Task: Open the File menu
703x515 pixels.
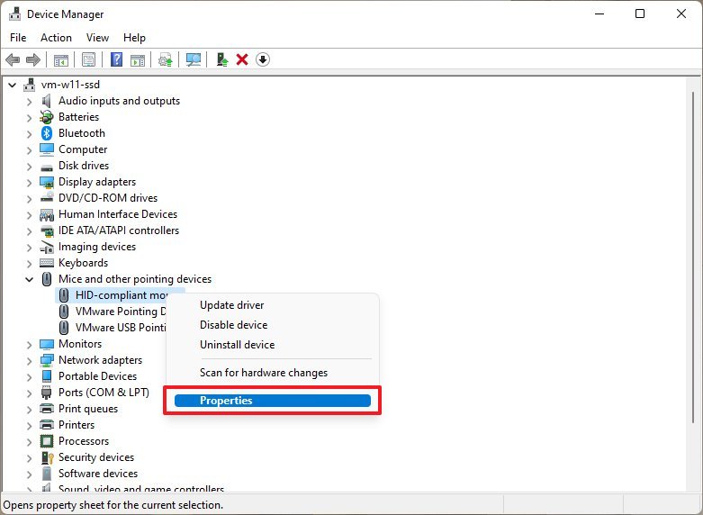Action: point(18,38)
